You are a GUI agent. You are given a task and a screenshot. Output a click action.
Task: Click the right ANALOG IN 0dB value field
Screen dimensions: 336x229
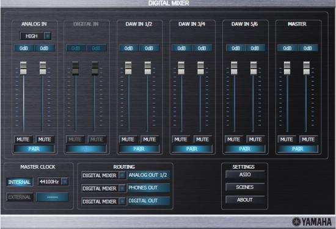pos(45,48)
